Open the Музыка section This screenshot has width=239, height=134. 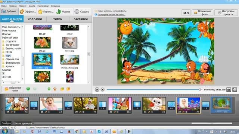(x=63, y=12)
